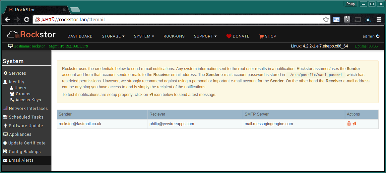Open a new browser tab
The width and height of the screenshot is (386, 173).
pos(75,10)
